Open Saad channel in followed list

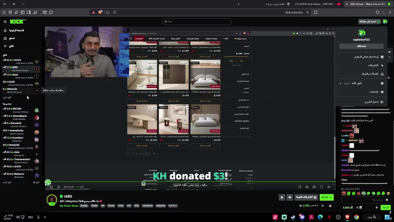(21, 76)
